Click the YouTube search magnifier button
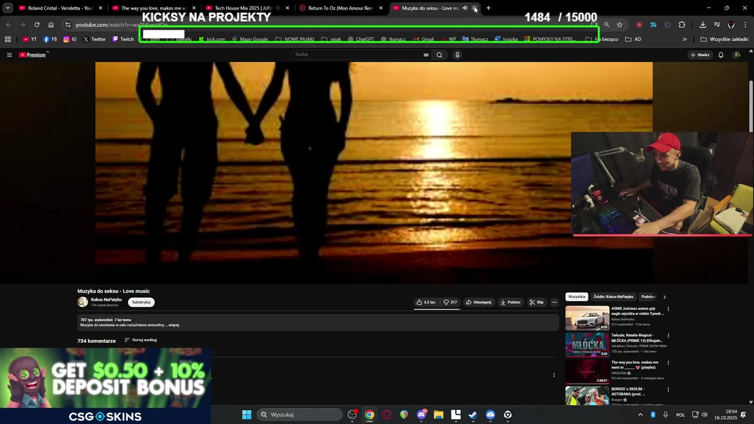Image resolution: width=754 pixels, height=424 pixels. coord(439,55)
